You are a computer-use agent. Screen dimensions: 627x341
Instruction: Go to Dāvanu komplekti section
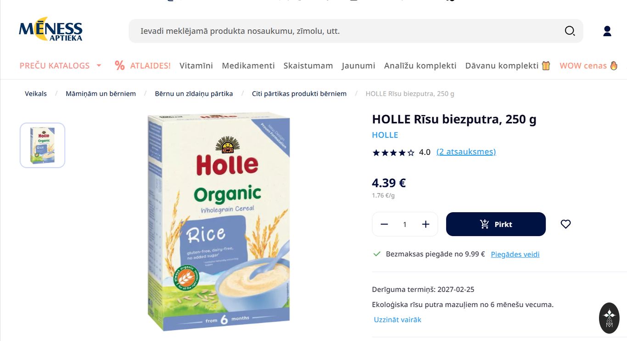tap(508, 66)
